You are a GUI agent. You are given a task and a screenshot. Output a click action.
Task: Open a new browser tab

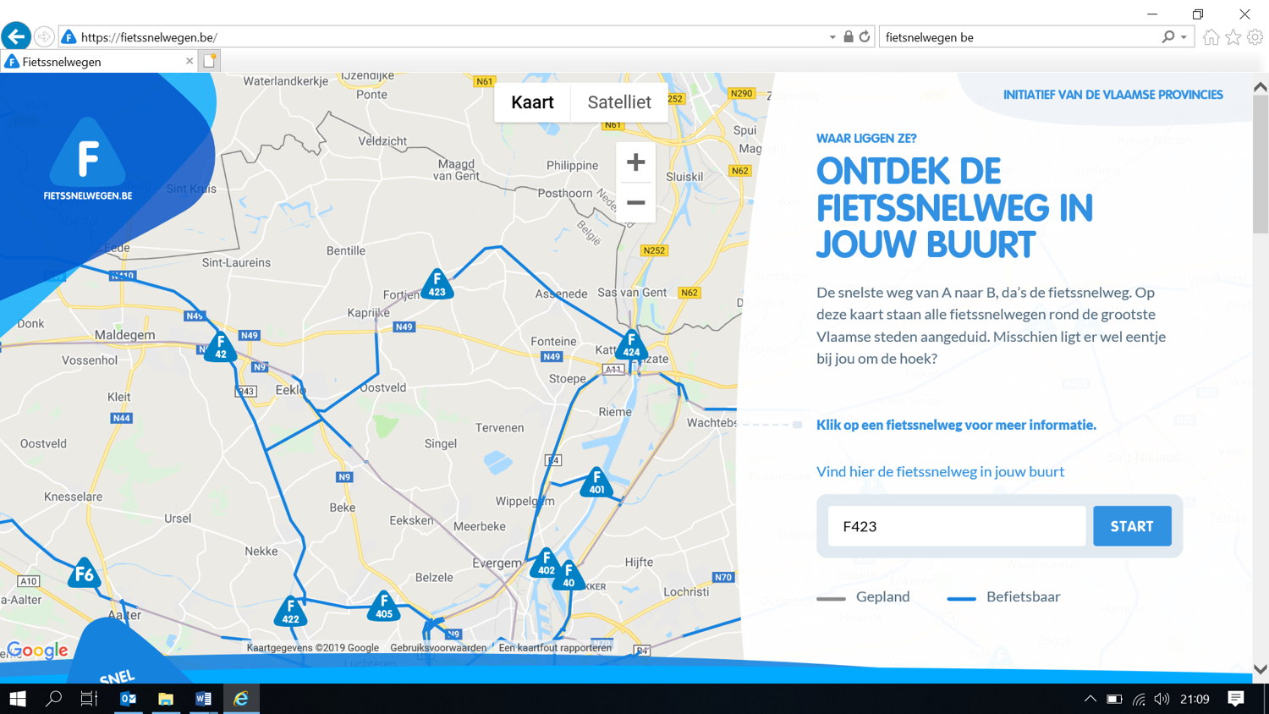(210, 60)
